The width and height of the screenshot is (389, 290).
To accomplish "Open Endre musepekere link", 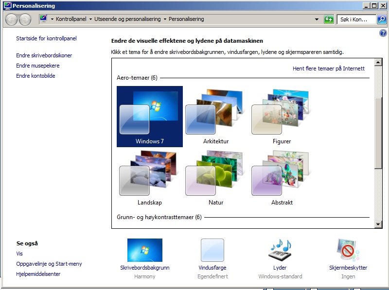I will [x=38, y=66].
